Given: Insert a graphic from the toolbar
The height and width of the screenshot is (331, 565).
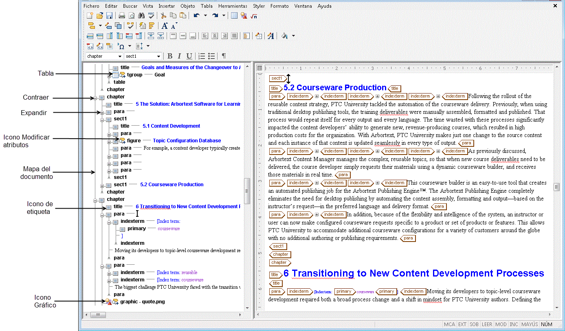Looking at the screenshot, I should point(244,16).
